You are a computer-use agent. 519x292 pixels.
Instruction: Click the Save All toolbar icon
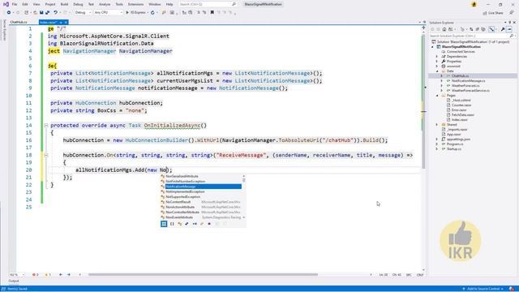pyautogui.click(x=47, y=13)
